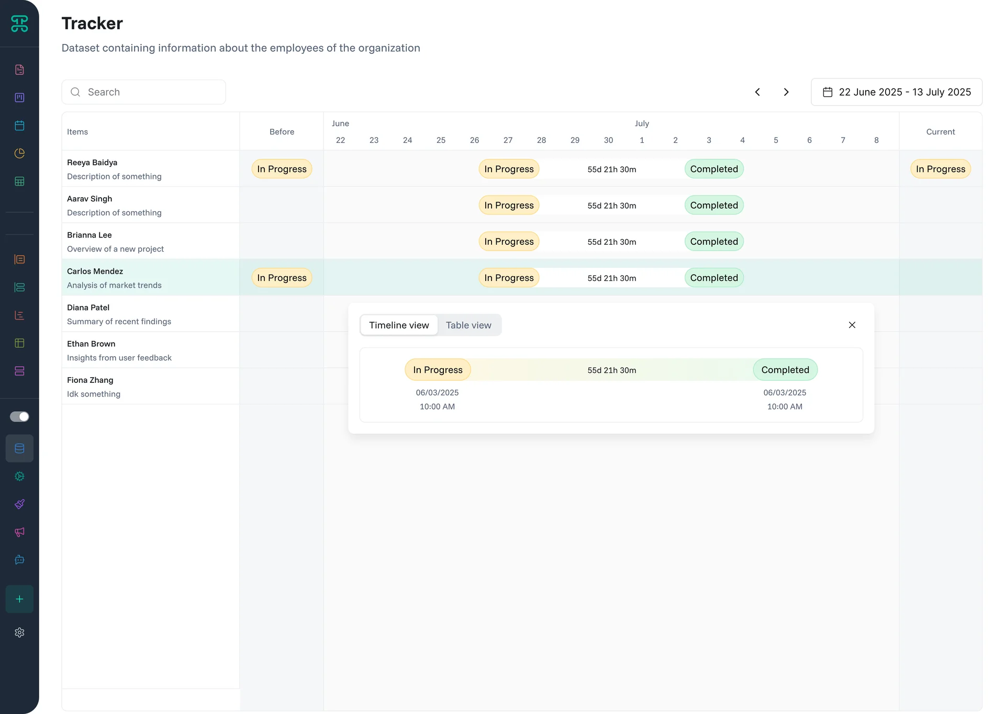Go to previous date range with left chevron
This screenshot has height=714, width=1005.
pos(757,92)
